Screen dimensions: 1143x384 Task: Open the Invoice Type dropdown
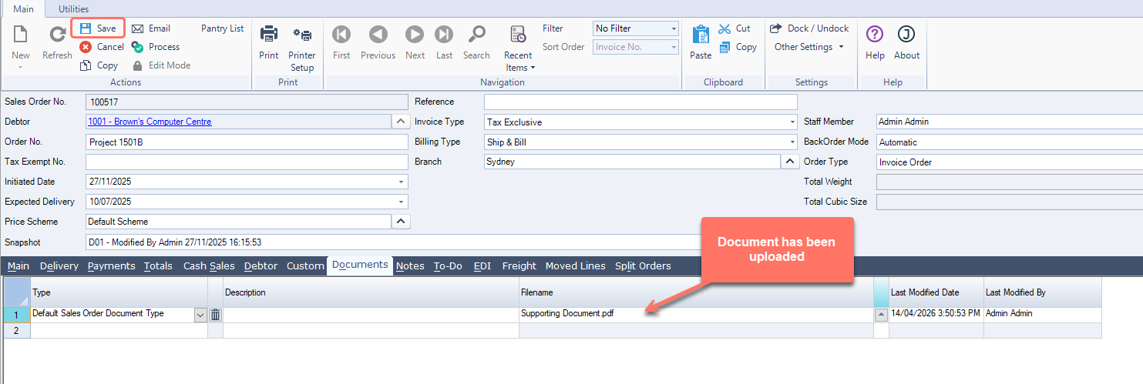pos(793,122)
